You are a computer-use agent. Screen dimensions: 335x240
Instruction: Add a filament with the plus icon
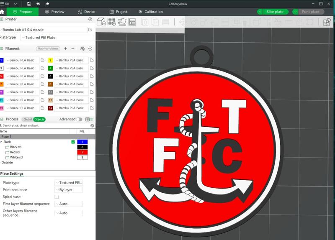point(66,49)
